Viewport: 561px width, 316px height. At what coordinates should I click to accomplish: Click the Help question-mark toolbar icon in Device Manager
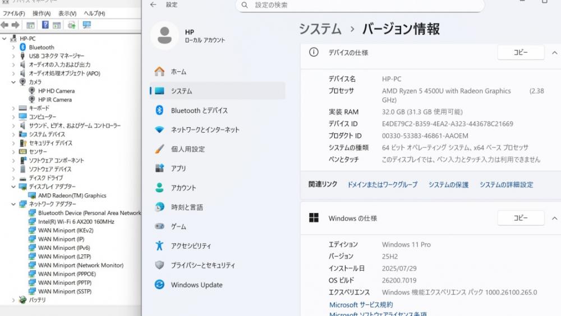coord(45,25)
